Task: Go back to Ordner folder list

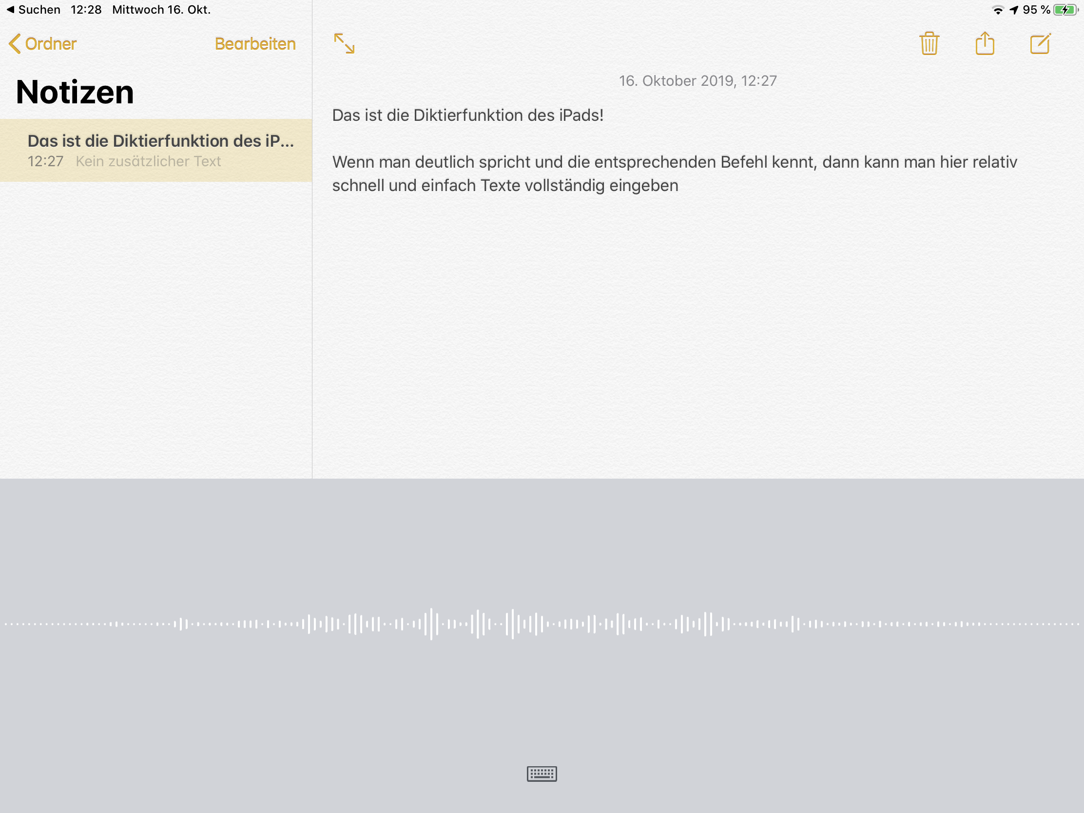Action: (x=43, y=43)
